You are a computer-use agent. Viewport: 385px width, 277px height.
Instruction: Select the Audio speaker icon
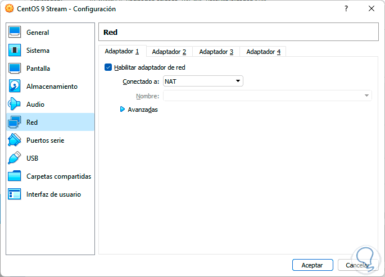(15, 105)
